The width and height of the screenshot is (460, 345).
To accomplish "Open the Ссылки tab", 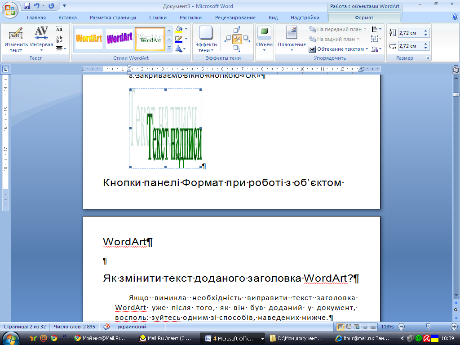I will 158,18.
